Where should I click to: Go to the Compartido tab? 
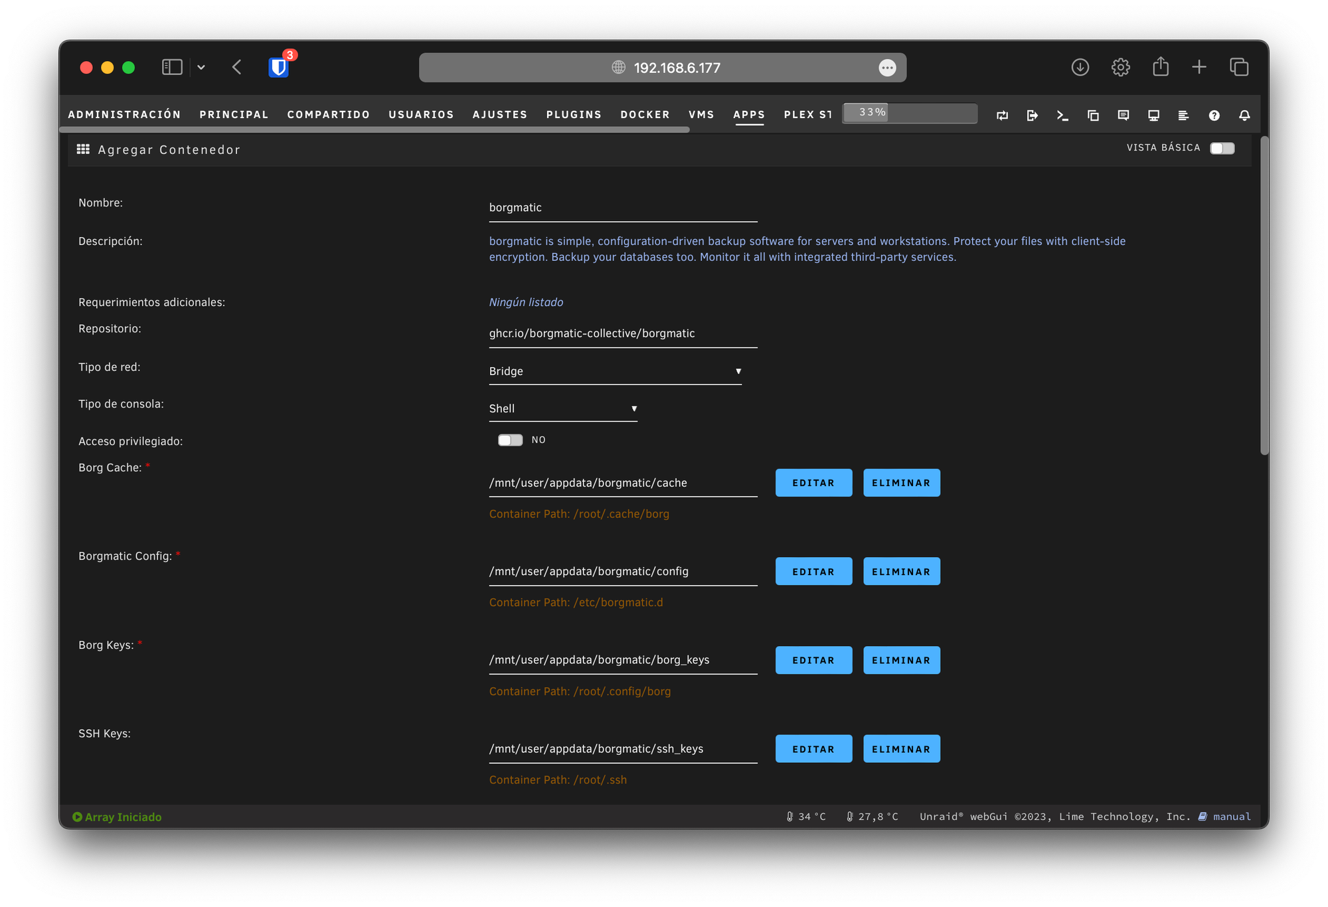pos(329,114)
